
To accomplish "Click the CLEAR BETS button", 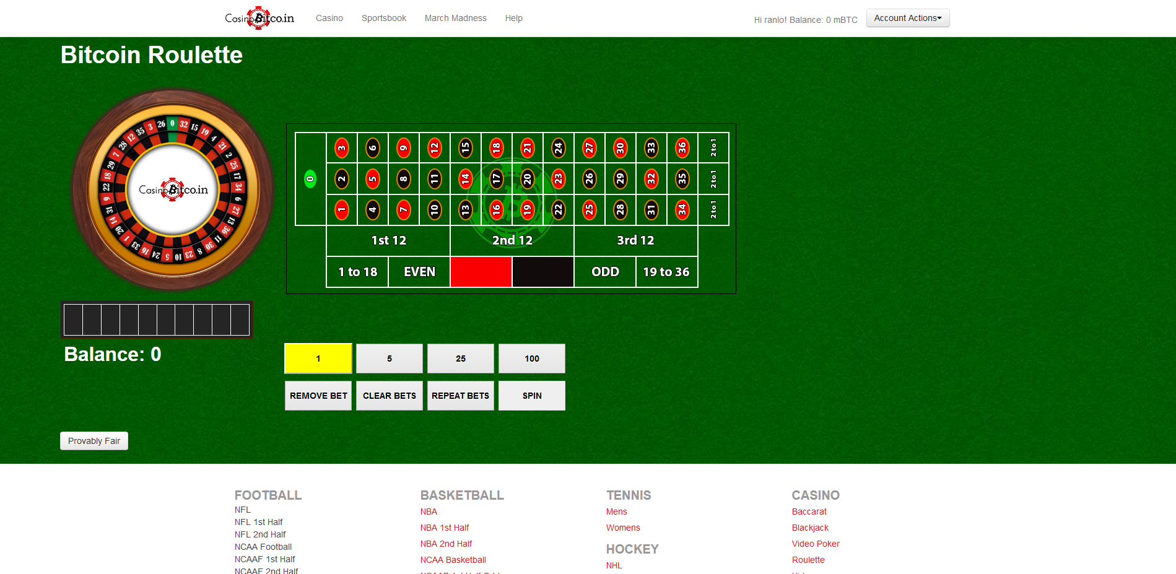I will [390, 396].
